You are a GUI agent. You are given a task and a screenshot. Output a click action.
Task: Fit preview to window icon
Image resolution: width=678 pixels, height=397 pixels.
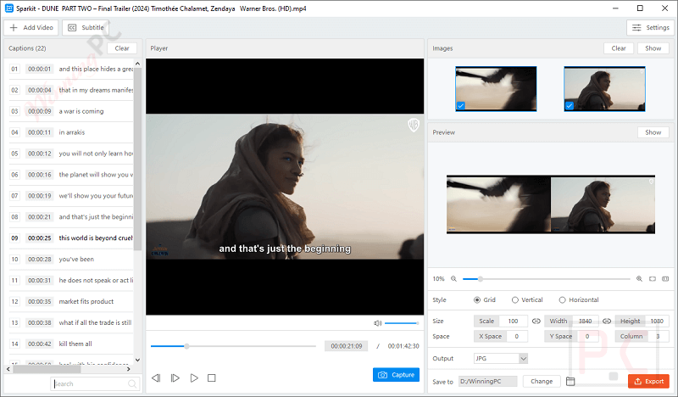click(653, 279)
